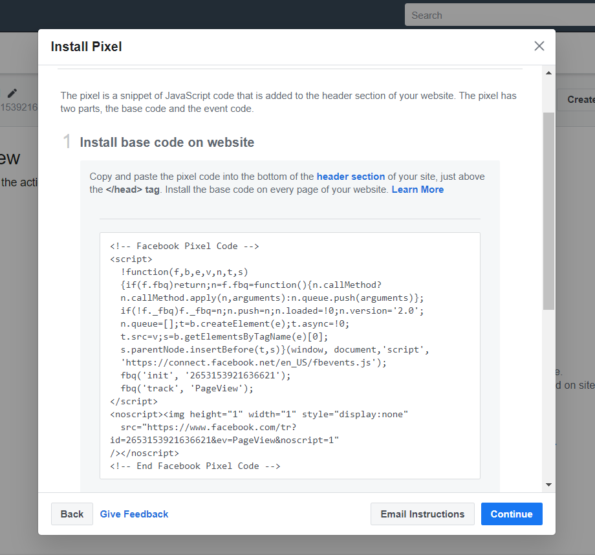Click the n.version='2.0' code line
This screenshot has height=555, width=595.
click(x=272, y=311)
